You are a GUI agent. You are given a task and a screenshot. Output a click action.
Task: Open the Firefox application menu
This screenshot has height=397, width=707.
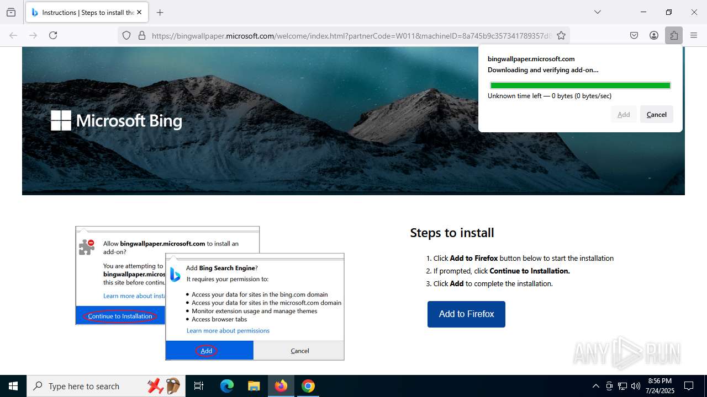(x=694, y=35)
